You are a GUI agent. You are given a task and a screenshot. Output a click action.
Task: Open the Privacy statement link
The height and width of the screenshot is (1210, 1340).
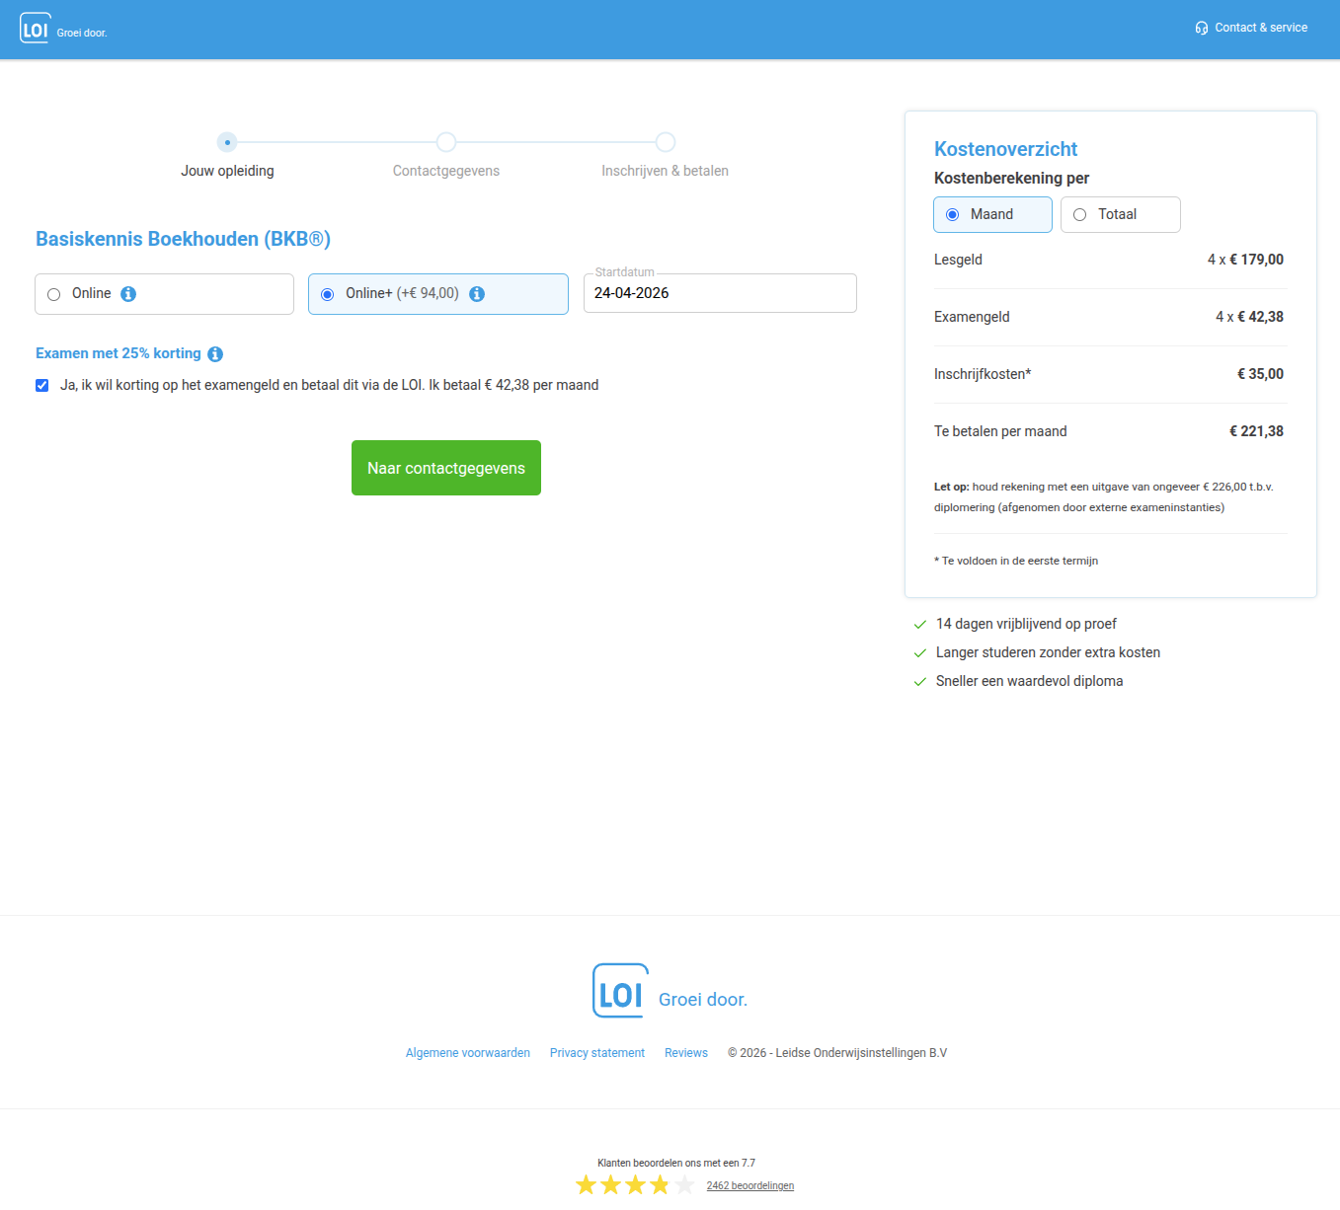597,1053
